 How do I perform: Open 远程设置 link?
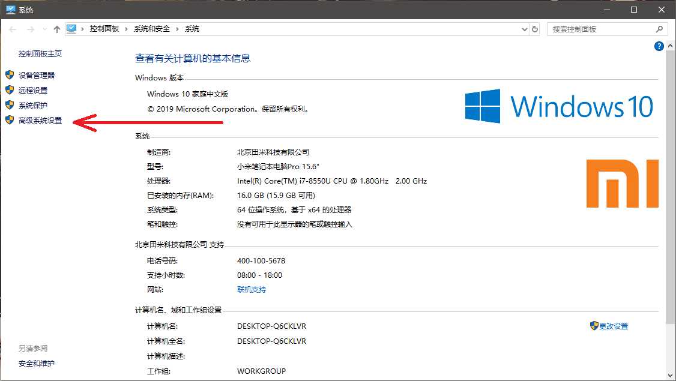point(33,91)
